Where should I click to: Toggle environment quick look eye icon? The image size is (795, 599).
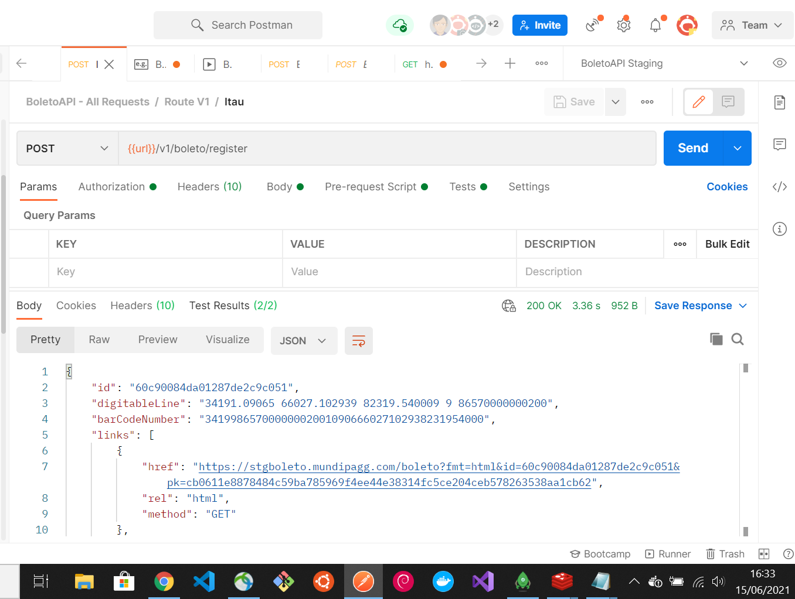coord(780,63)
